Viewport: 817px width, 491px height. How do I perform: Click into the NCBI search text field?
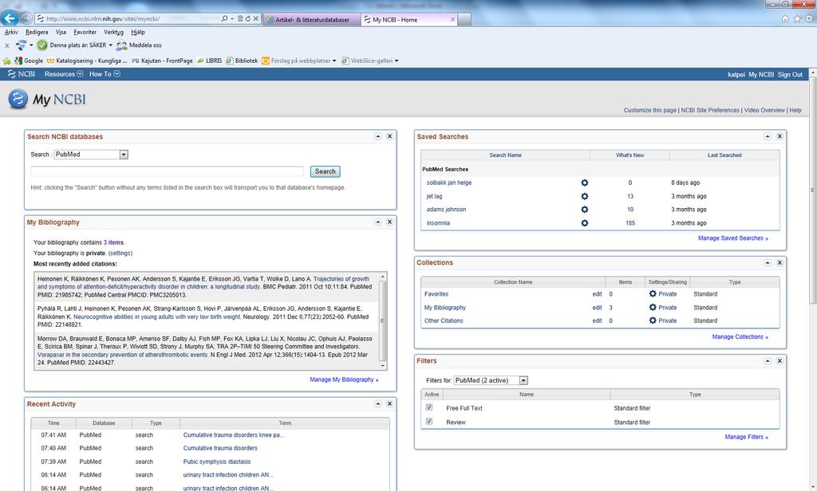click(x=167, y=171)
